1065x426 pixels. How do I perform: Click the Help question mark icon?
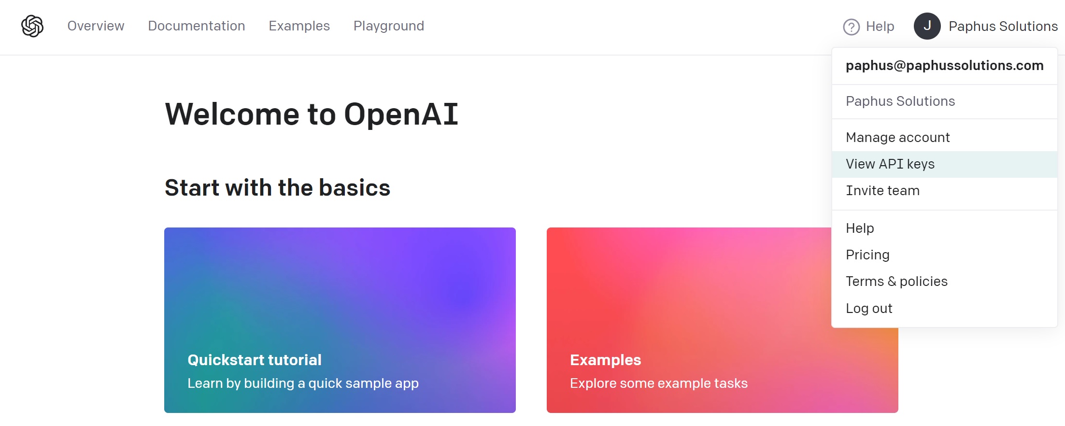[x=851, y=27]
